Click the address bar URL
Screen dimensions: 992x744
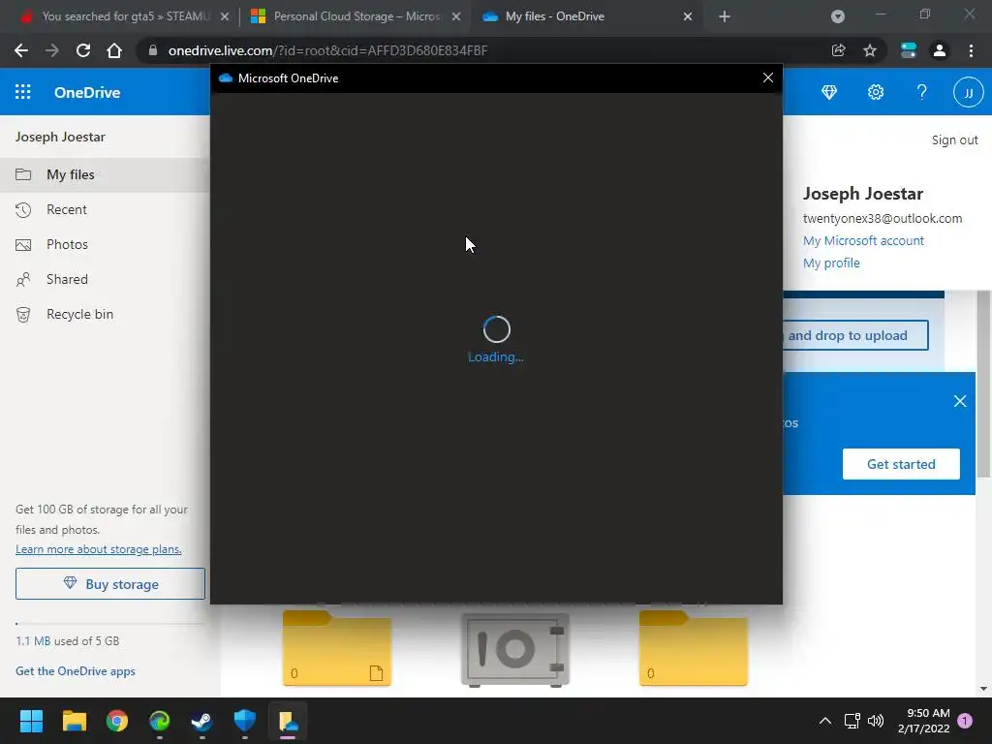[x=327, y=50]
